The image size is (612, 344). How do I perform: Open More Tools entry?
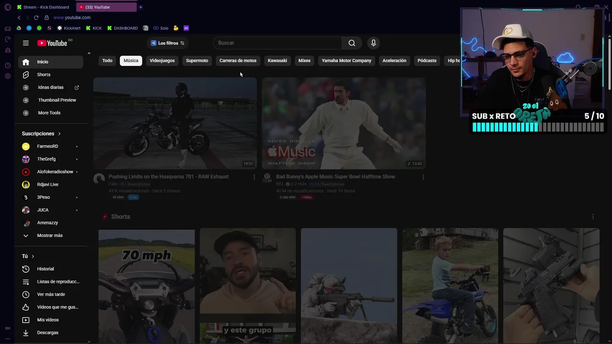point(51,113)
